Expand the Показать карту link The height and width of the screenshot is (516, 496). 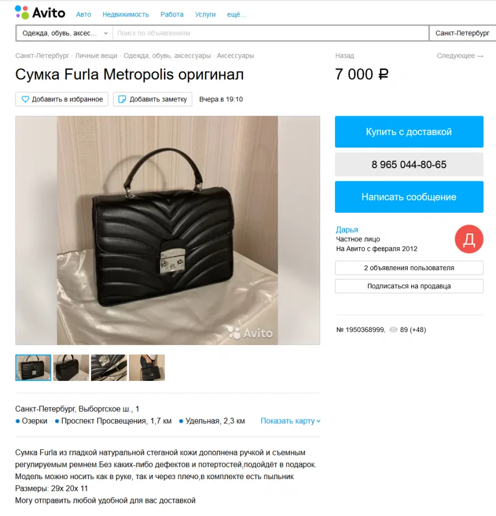[x=290, y=421]
